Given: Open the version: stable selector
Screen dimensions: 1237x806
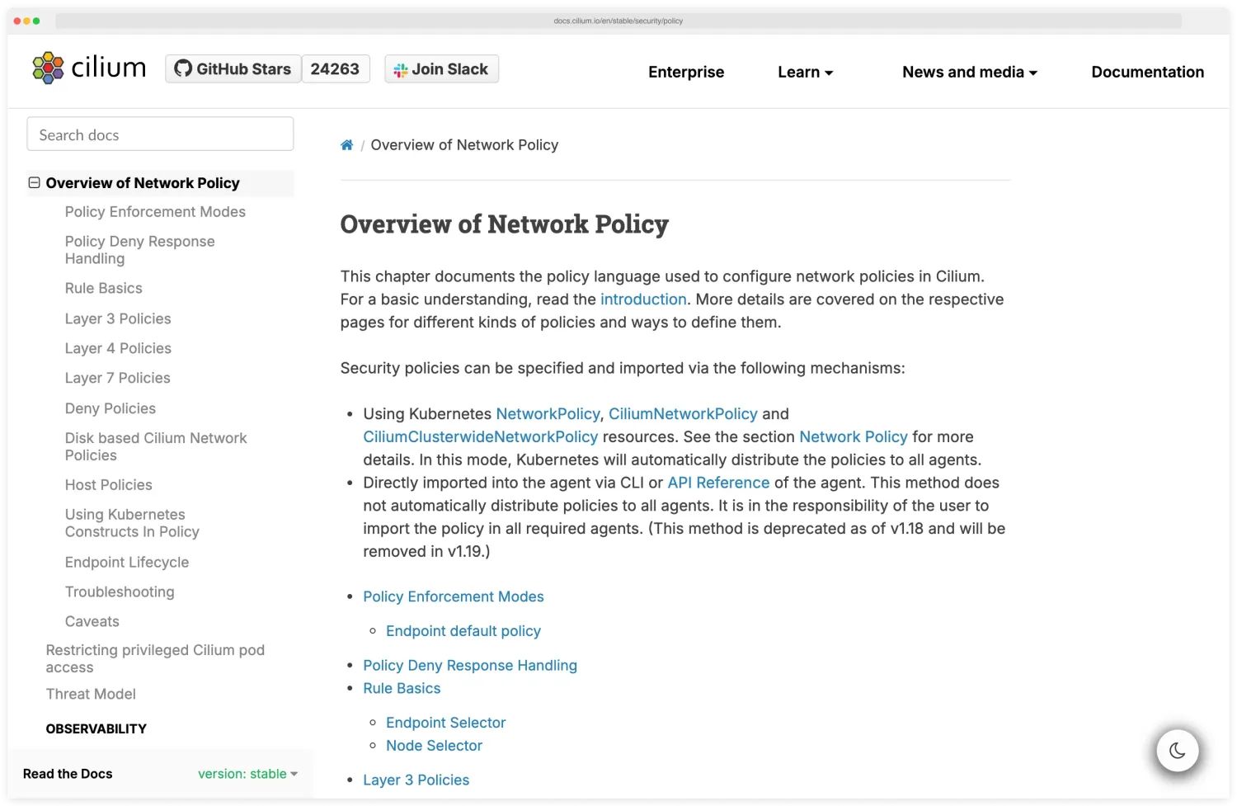Looking at the screenshot, I should [247, 774].
